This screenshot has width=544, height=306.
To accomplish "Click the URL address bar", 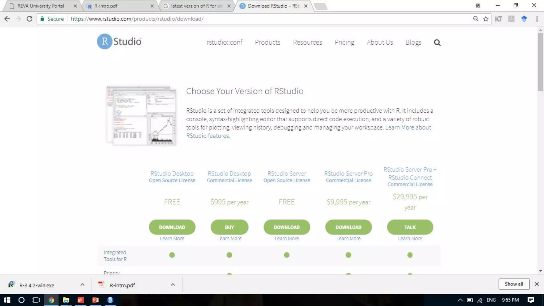I will point(266,19).
